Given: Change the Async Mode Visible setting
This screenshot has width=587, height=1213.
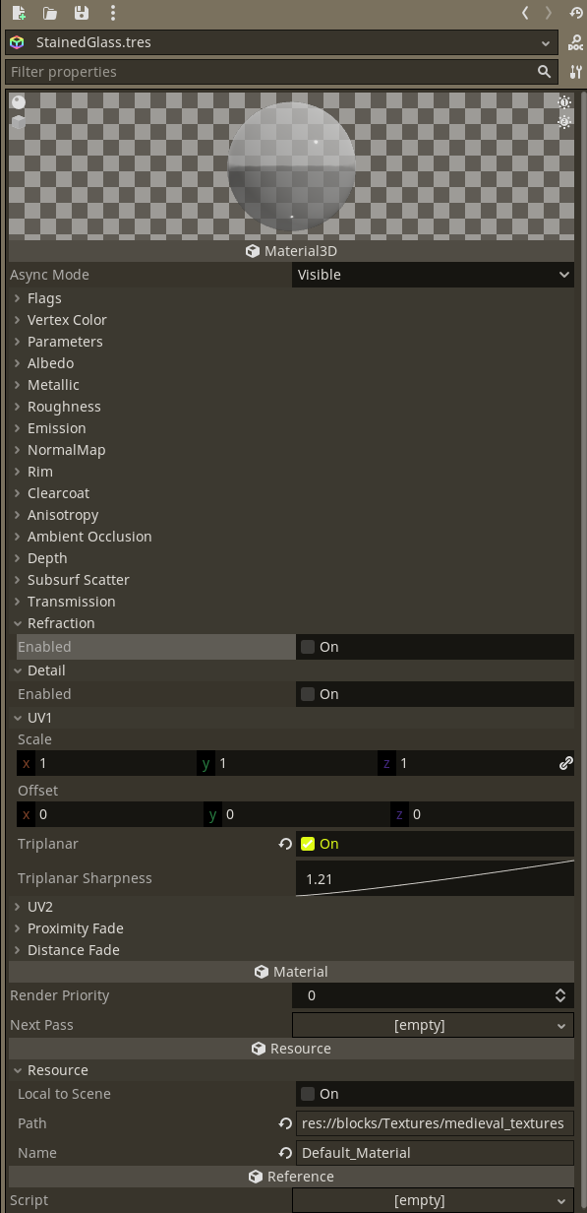Looking at the screenshot, I should 433,274.
